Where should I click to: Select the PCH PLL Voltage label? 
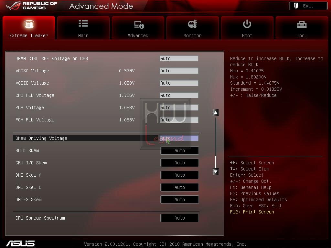pyautogui.click(x=35, y=120)
